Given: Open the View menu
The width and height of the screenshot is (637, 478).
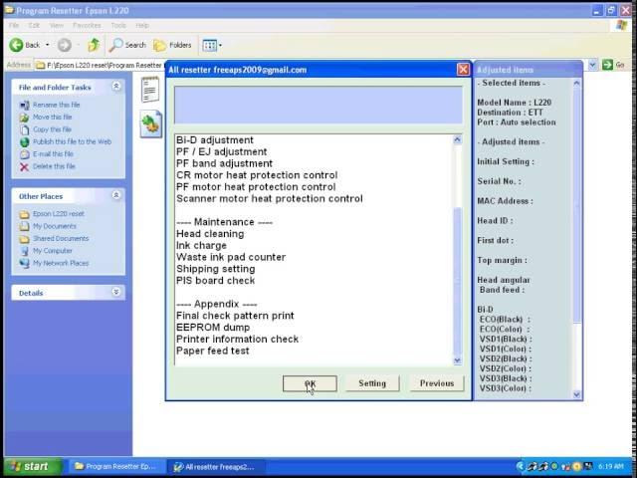Looking at the screenshot, I should point(57,25).
